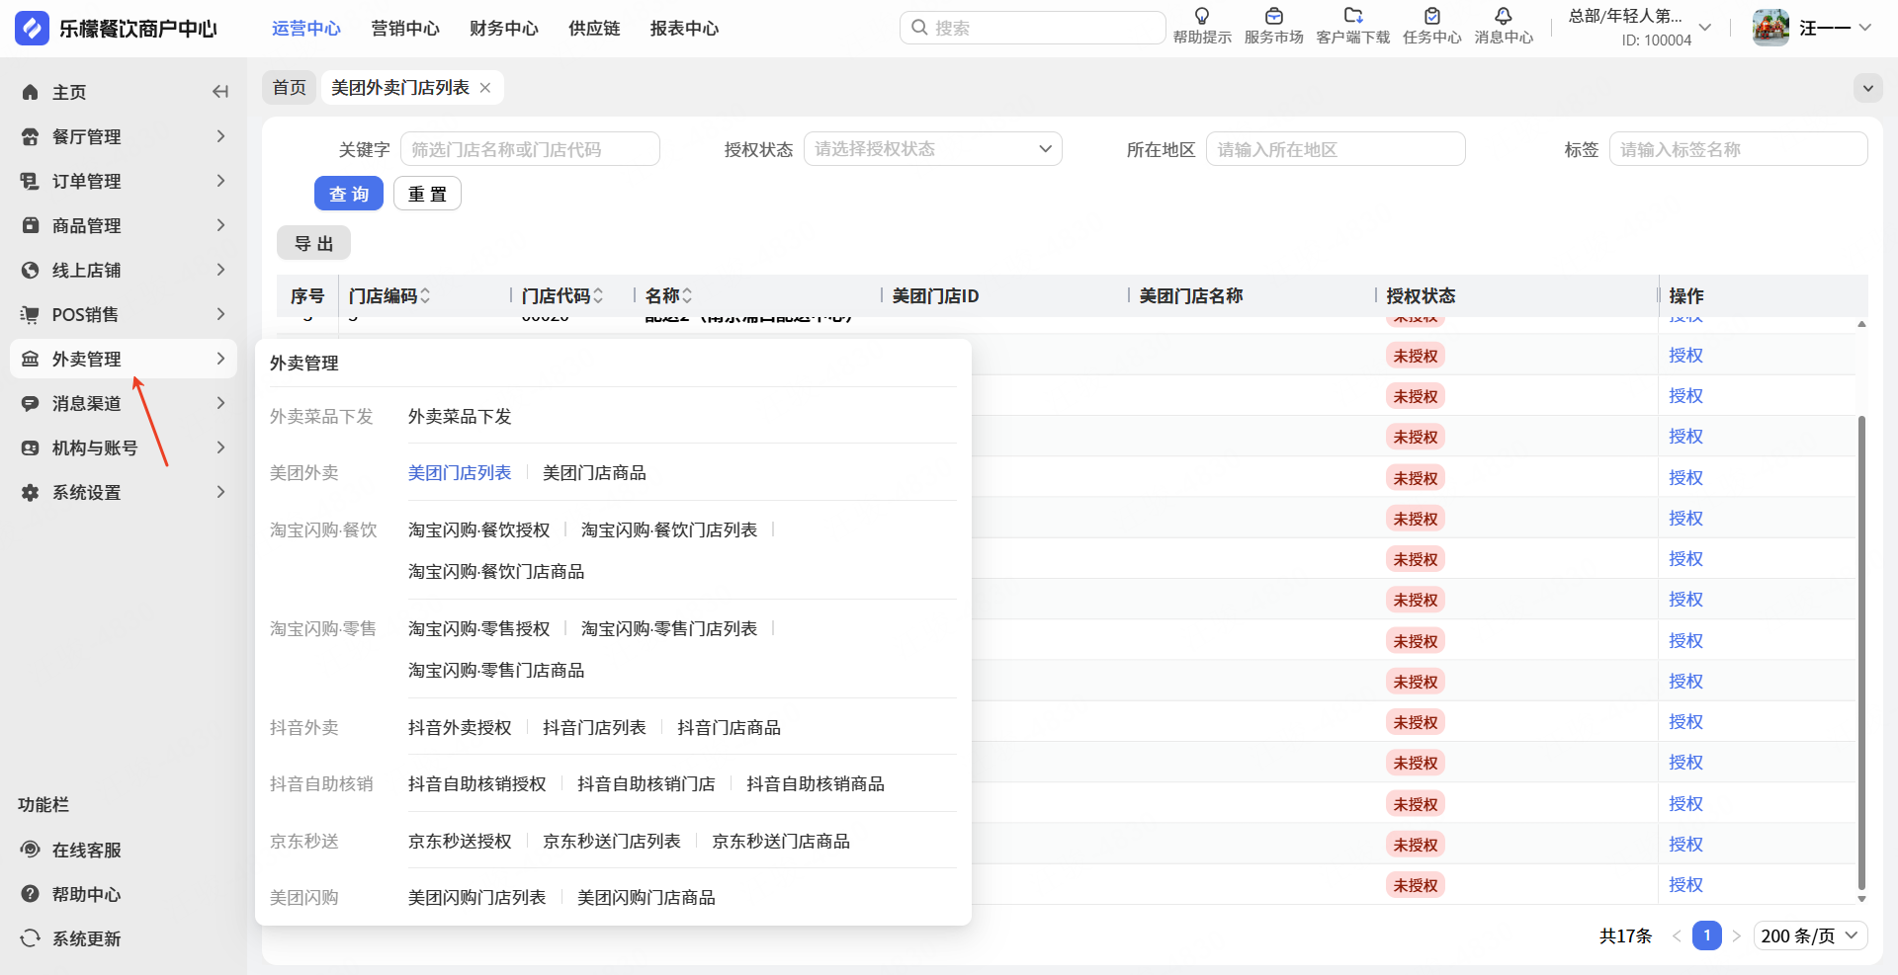1898x975 pixels.
Task: Click the client download icon
Action: [x=1352, y=17]
